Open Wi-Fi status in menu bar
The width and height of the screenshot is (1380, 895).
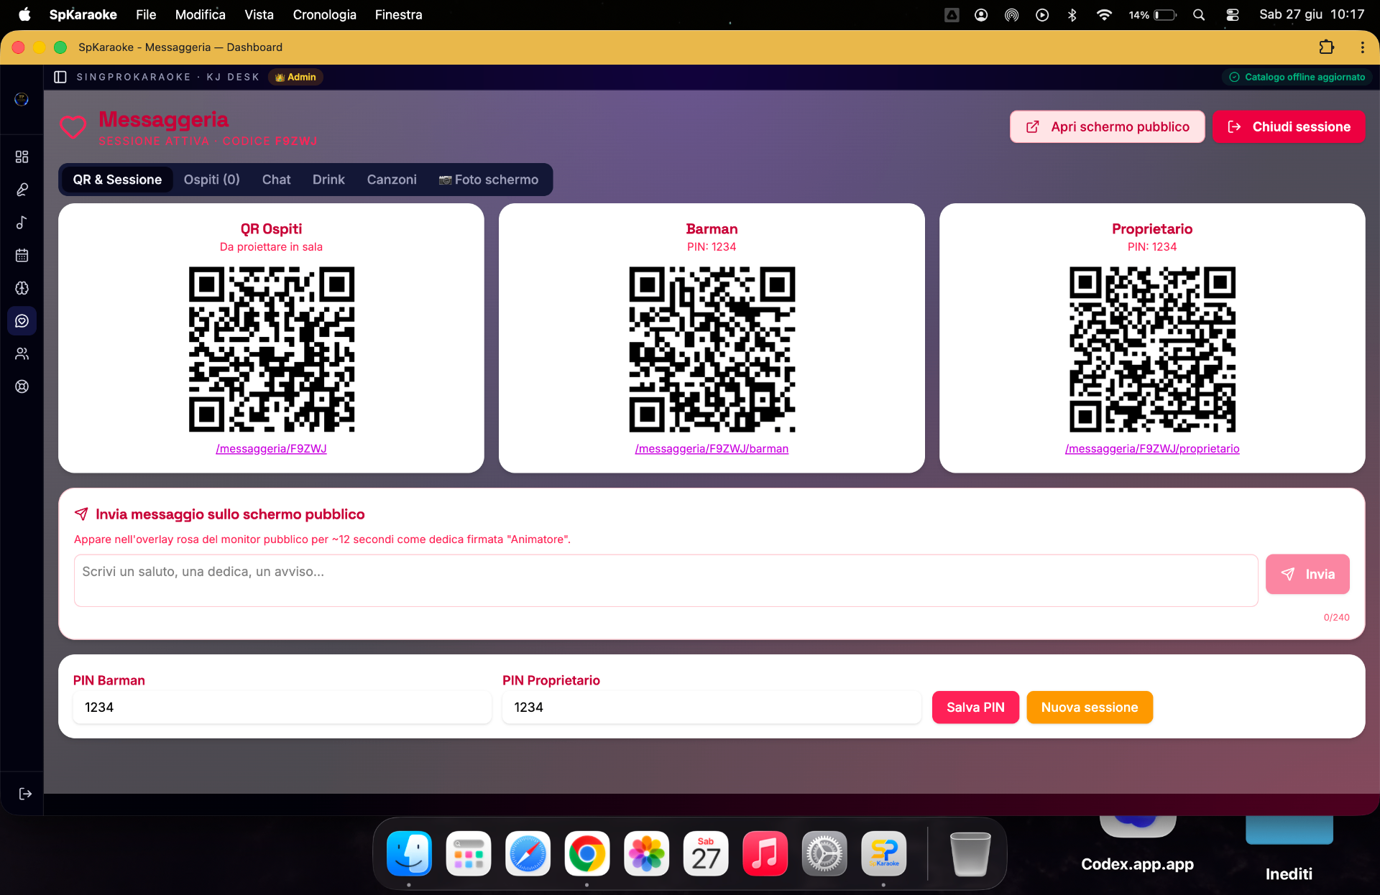[x=1104, y=14]
